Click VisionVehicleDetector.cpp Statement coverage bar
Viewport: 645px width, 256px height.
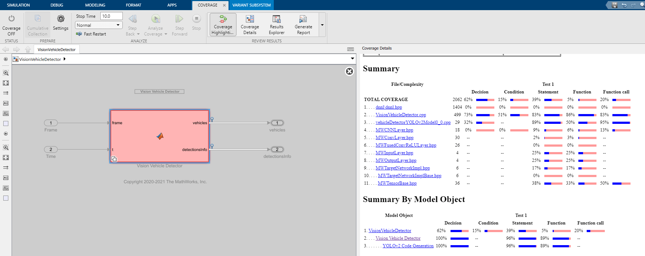click(553, 115)
